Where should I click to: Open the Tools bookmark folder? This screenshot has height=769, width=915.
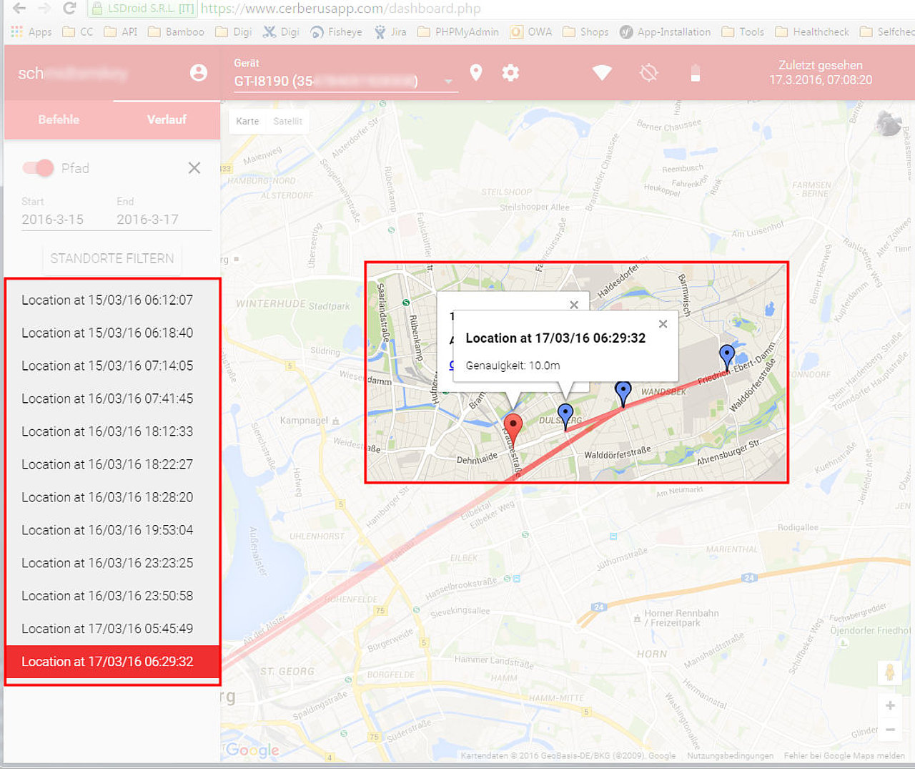[x=743, y=32]
